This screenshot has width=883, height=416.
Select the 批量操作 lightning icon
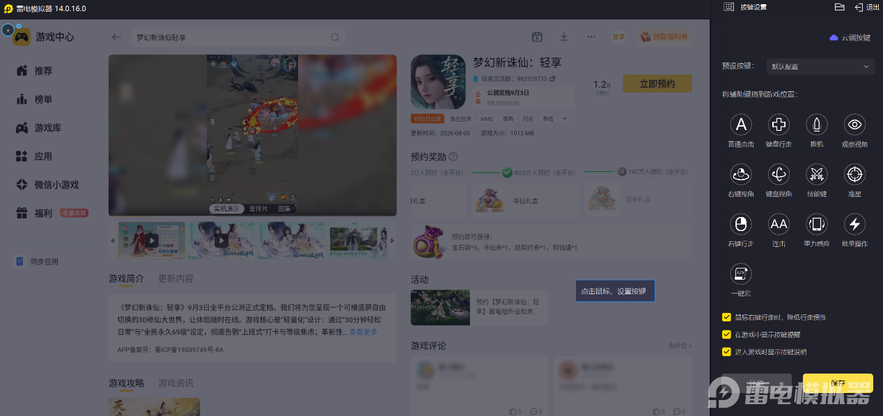854,224
